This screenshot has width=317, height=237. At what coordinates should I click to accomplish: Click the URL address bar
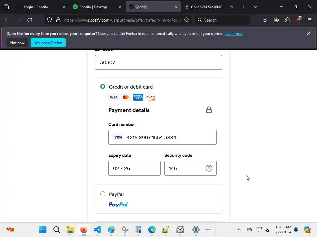click(122, 20)
